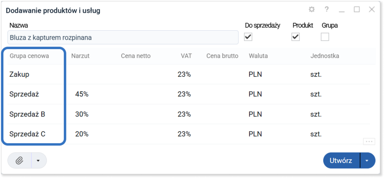This screenshot has width=384, height=178.
Task: Maximize the dialog window
Action: tap(357, 9)
